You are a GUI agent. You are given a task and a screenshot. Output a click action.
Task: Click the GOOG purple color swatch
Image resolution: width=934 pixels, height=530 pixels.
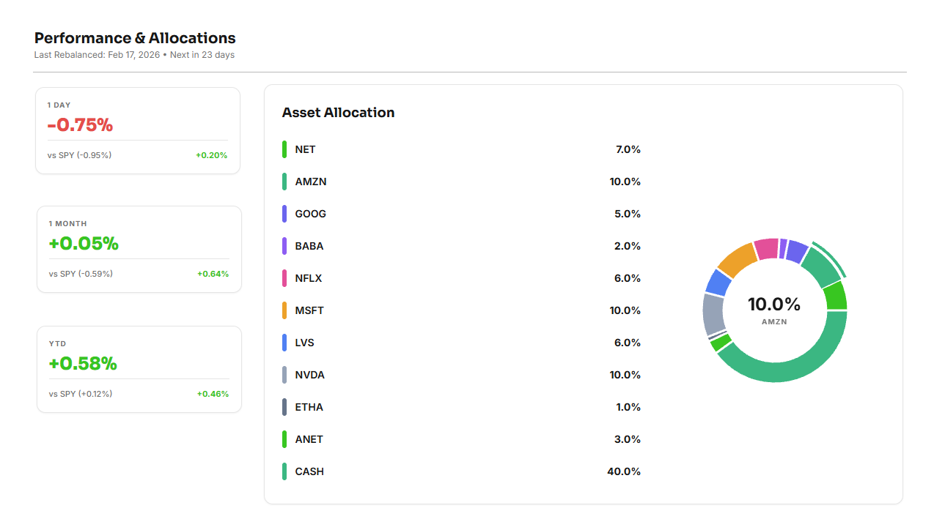click(x=284, y=214)
